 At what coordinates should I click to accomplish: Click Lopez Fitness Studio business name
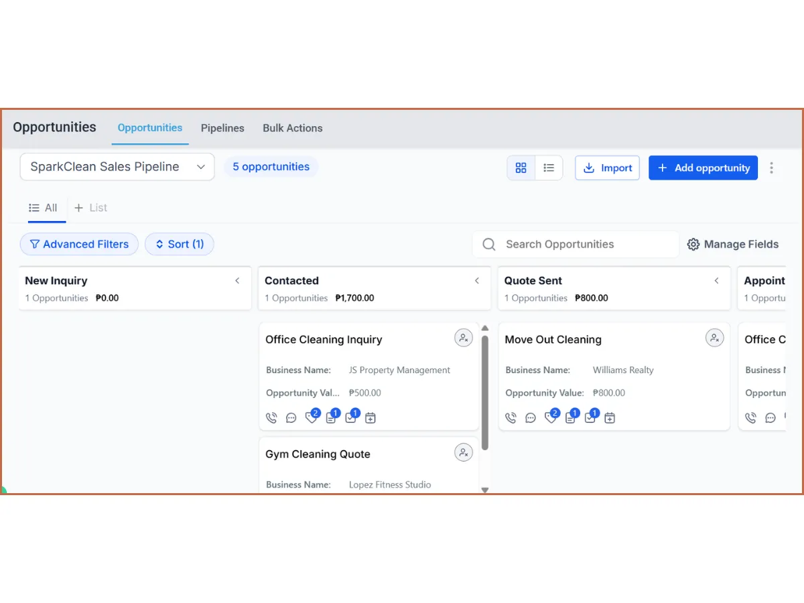tap(390, 484)
